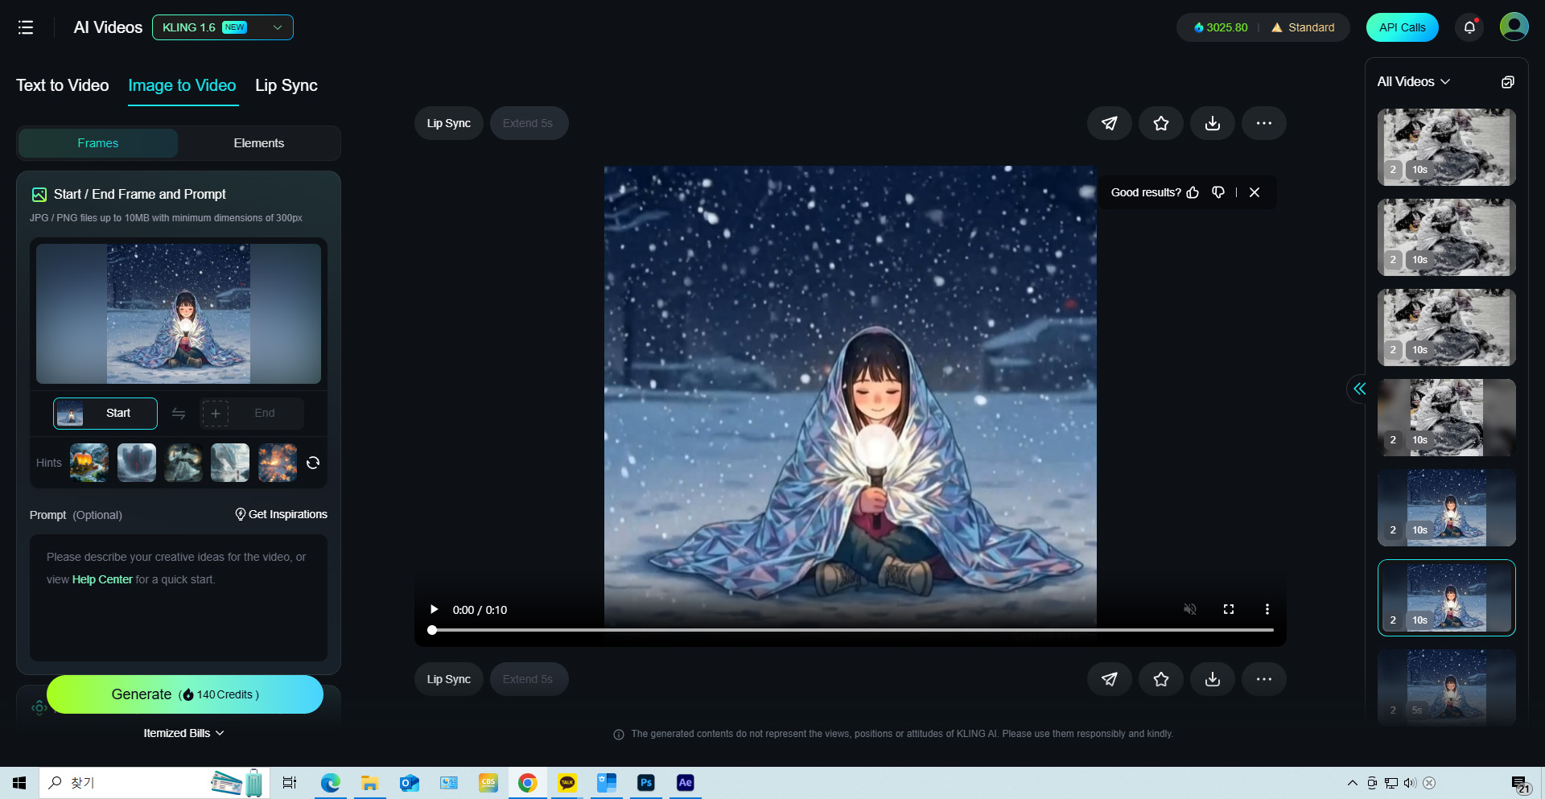Click into the prompt text area
The height and width of the screenshot is (799, 1545).
click(x=179, y=598)
